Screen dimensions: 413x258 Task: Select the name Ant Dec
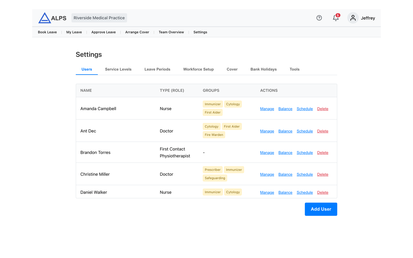pos(88,131)
